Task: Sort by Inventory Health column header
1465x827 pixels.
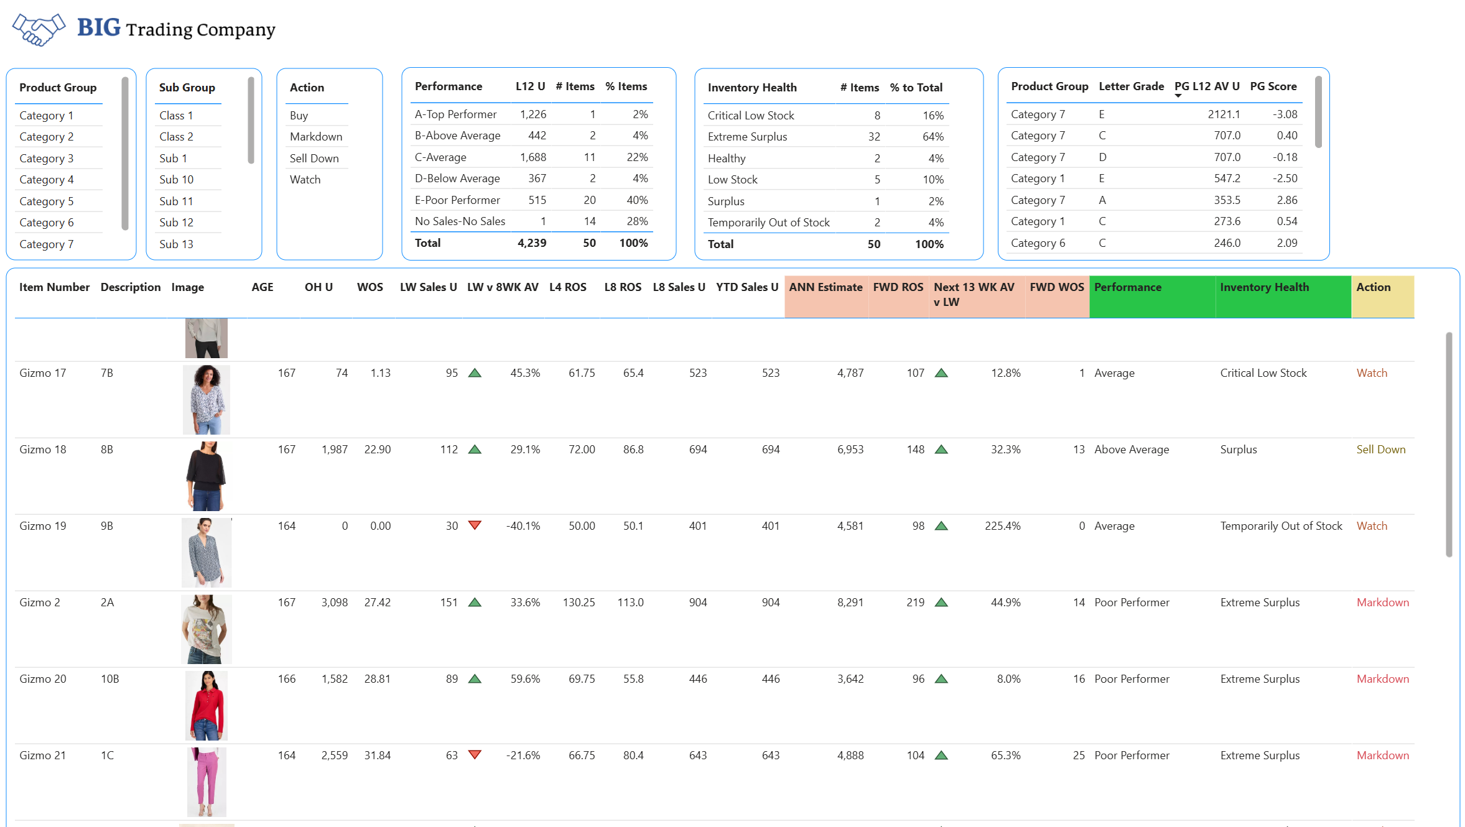Action: tap(1283, 297)
